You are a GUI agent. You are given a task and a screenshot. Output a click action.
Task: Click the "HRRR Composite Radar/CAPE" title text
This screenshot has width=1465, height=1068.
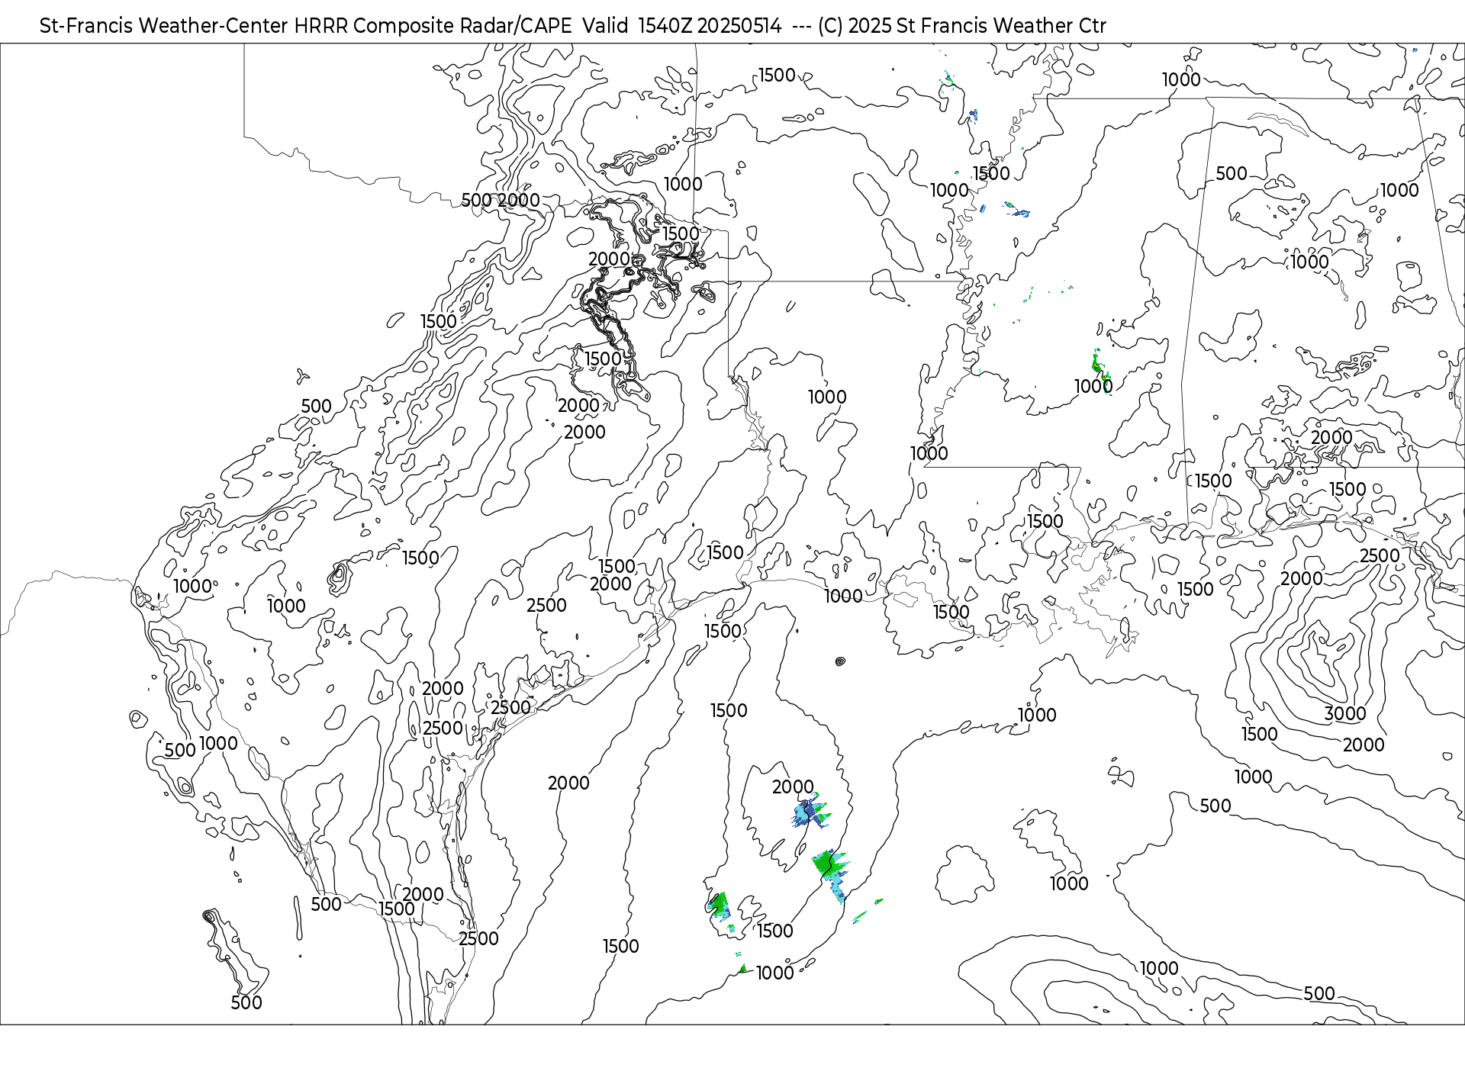(433, 26)
